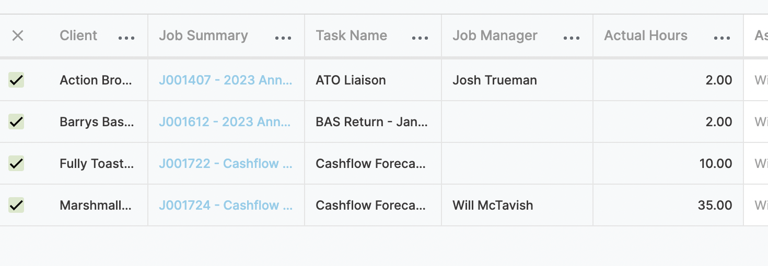Open job link J001407 - 2023 Ann...
The height and width of the screenshot is (266, 768).
(226, 80)
